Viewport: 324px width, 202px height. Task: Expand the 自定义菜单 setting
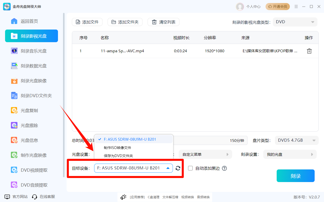coord(205,154)
